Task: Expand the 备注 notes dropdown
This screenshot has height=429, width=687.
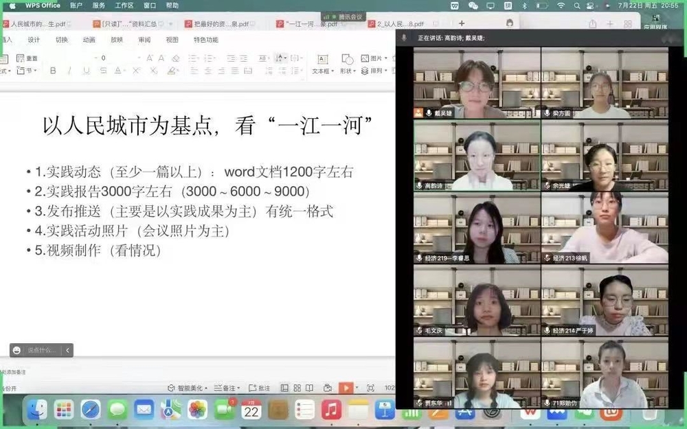Action: click(x=238, y=388)
